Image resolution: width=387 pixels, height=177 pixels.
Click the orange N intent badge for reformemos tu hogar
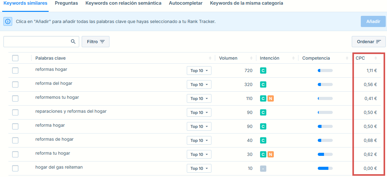click(x=270, y=98)
